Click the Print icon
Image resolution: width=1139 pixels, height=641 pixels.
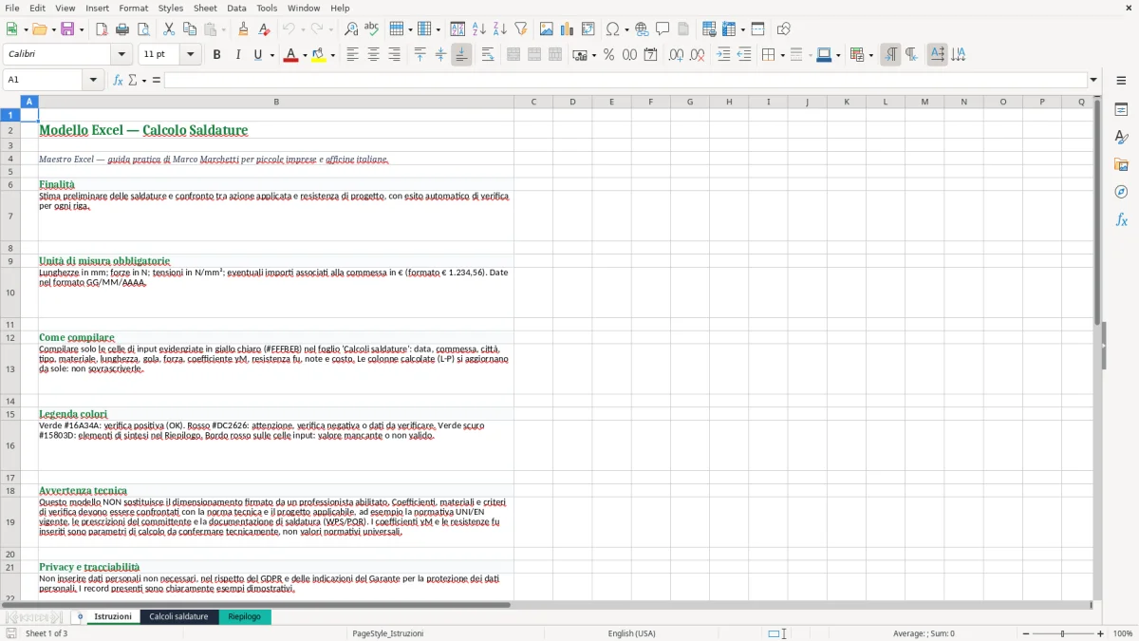click(122, 29)
